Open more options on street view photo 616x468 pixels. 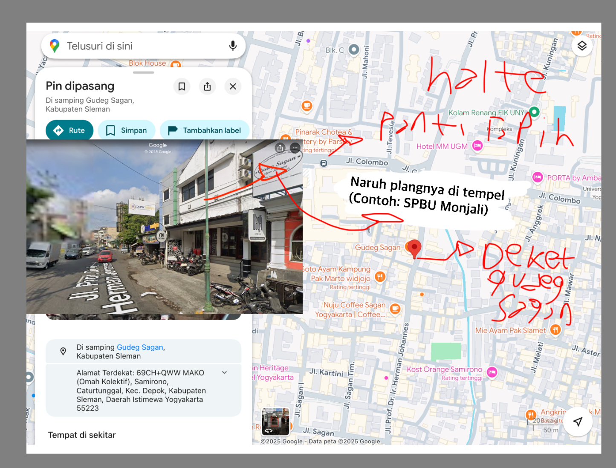(x=295, y=148)
